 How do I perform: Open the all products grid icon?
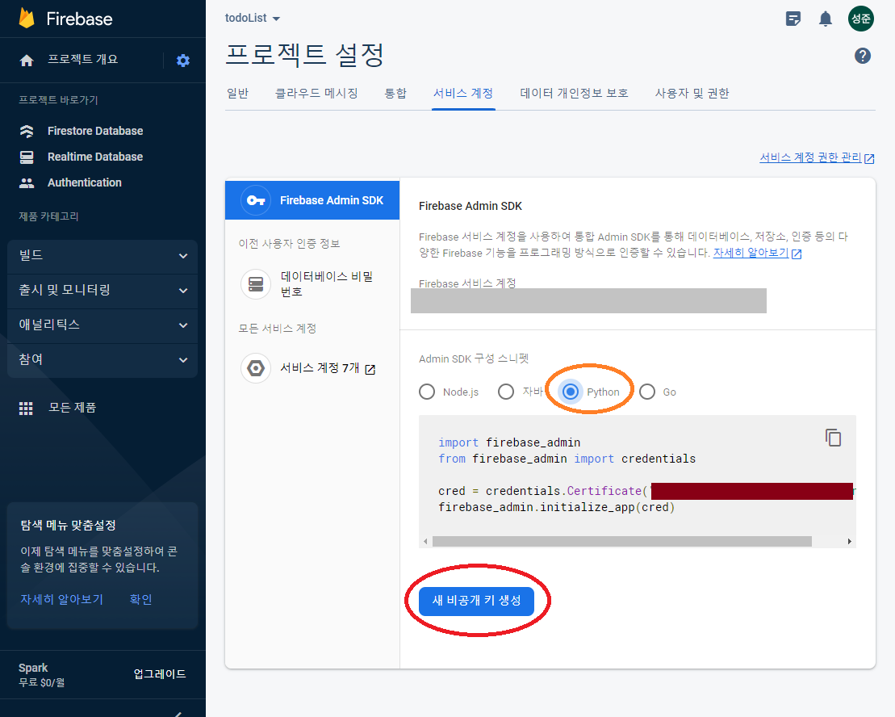[26, 409]
